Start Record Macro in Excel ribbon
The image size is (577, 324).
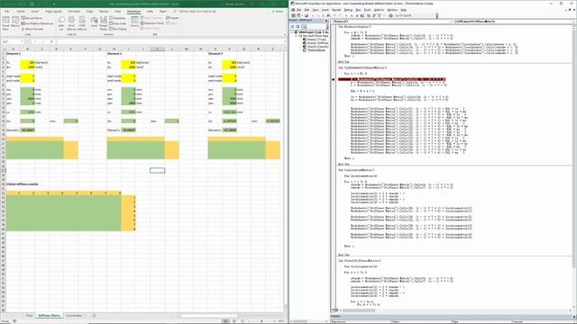[x=32, y=18]
